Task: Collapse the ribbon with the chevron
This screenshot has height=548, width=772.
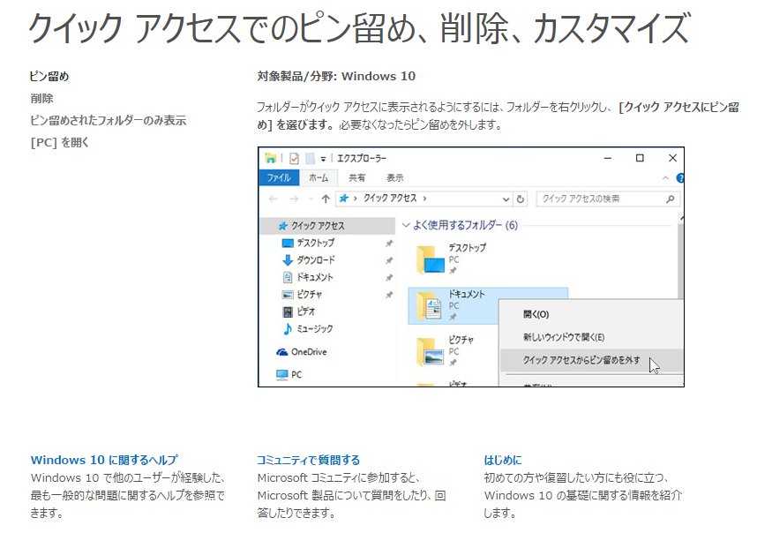Action: tap(665, 177)
